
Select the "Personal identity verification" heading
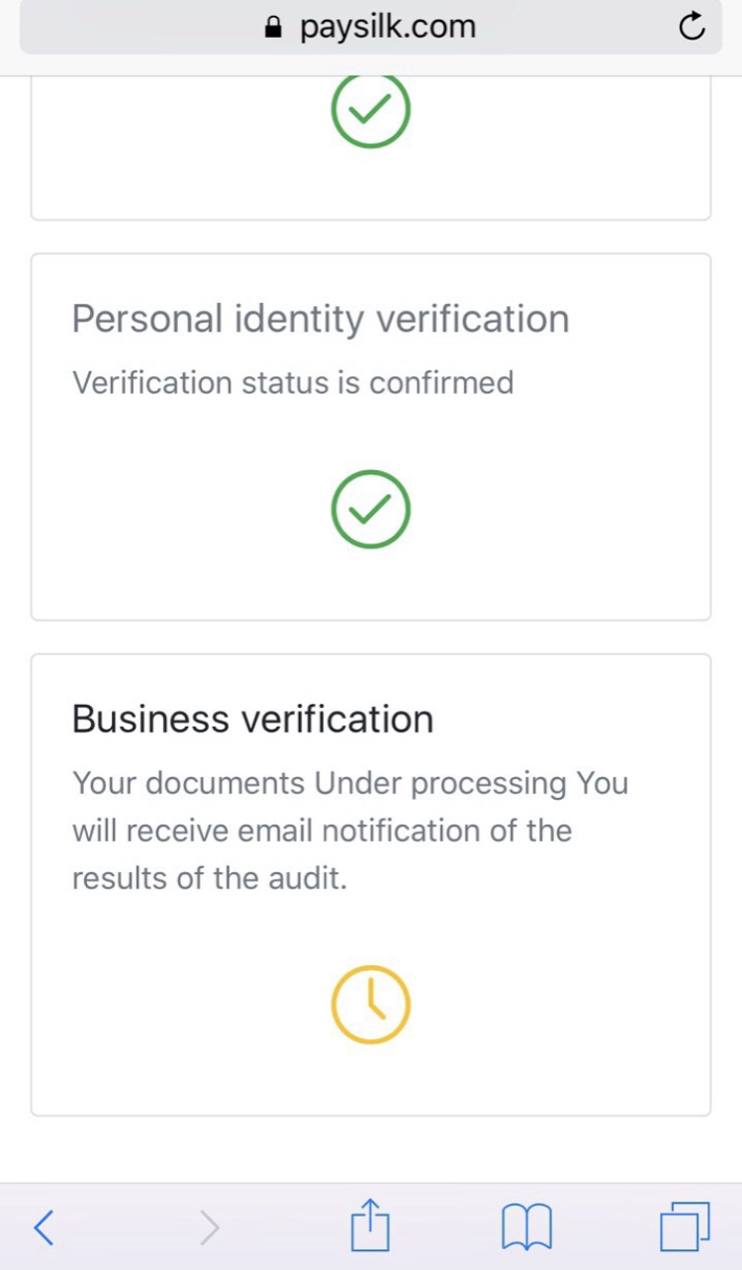tap(321, 320)
